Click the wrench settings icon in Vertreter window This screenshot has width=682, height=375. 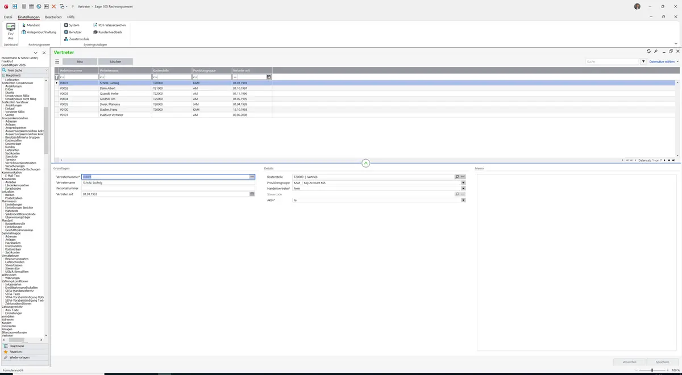point(656,52)
